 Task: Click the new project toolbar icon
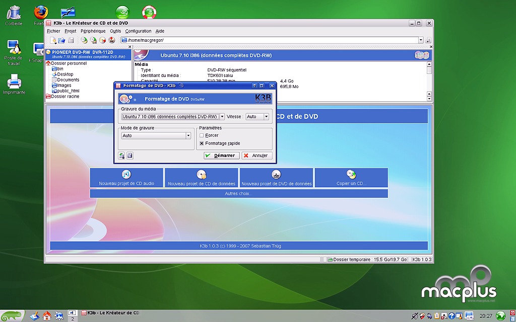(x=53, y=40)
